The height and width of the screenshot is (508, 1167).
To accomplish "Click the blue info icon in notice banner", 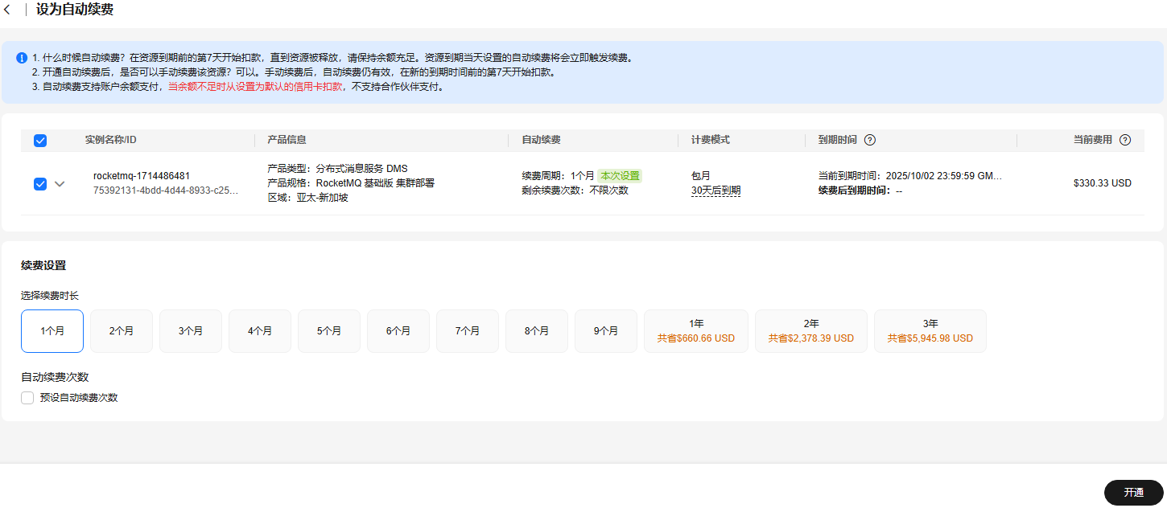I will tap(22, 58).
